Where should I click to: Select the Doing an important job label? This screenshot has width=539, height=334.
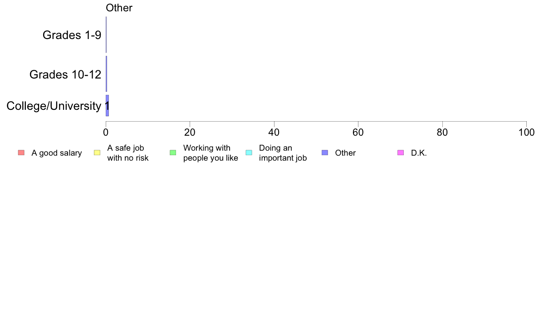[283, 153]
